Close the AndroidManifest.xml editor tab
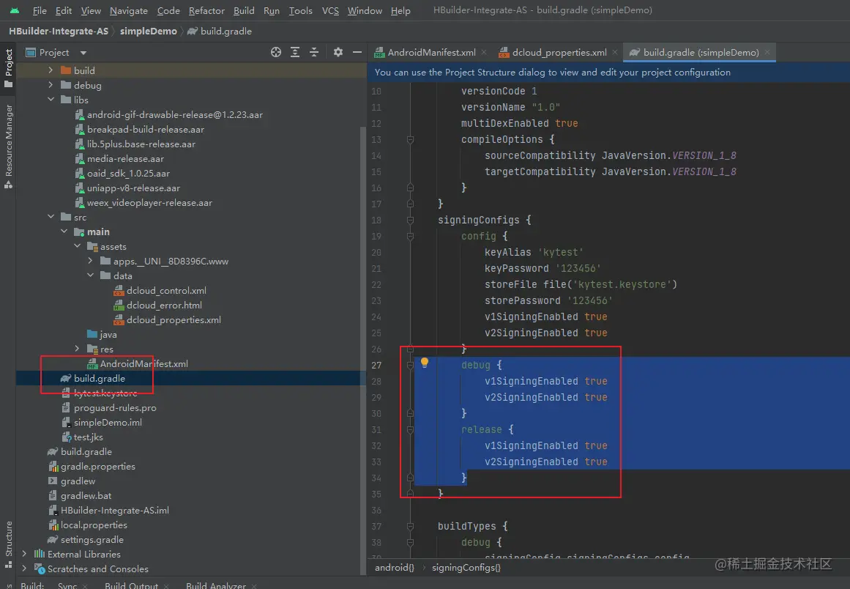850x589 pixels. 484,52
